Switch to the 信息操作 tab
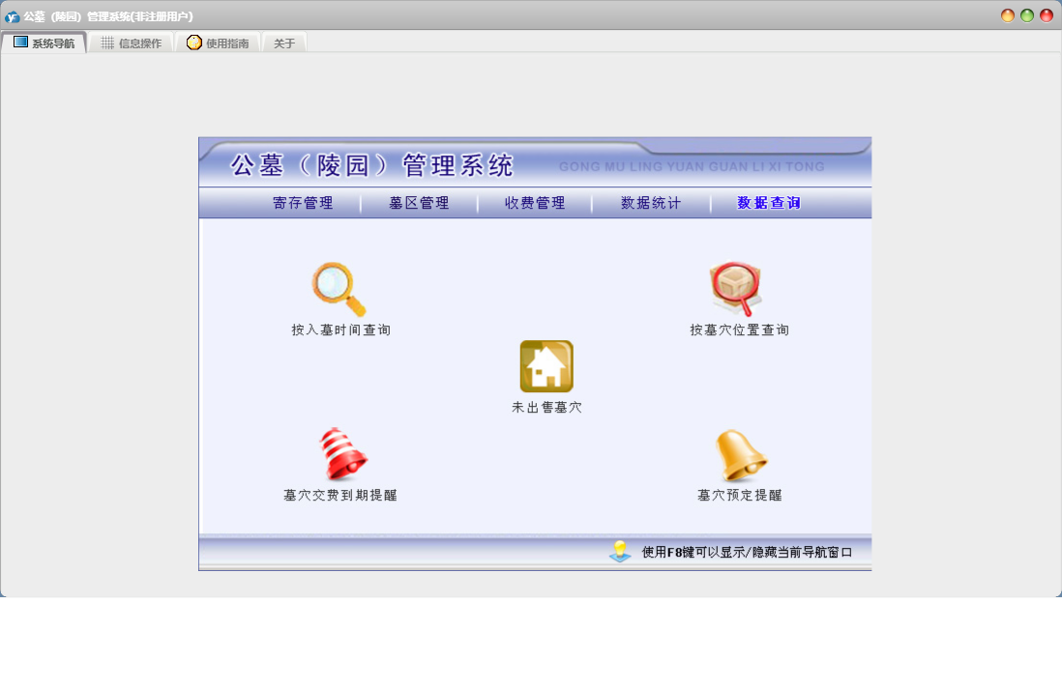The width and height of the screenshot is (1062, 688). tap(132, 43)
